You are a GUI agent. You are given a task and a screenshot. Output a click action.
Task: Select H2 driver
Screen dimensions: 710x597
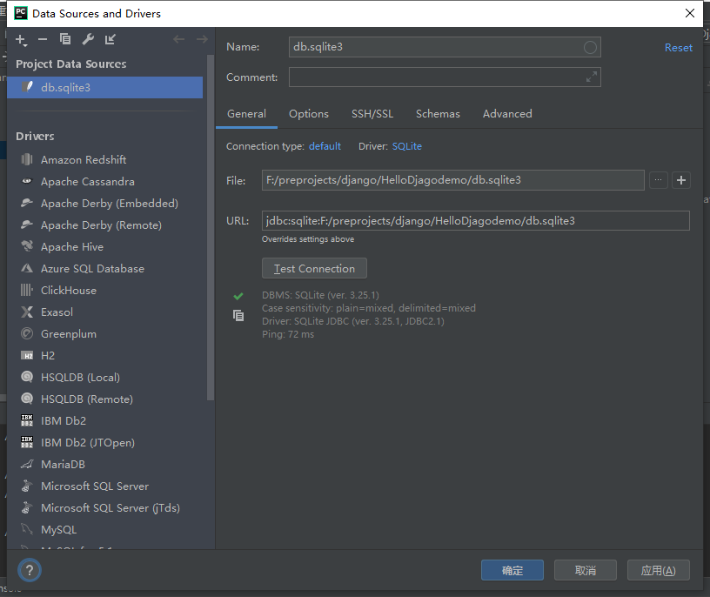pyautogui.click(x=104, y=356)
